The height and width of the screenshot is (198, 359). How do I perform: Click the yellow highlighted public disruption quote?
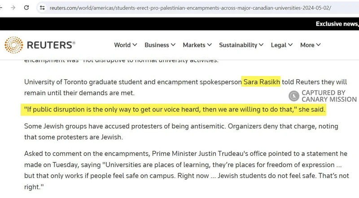click(x=173, y=109)
